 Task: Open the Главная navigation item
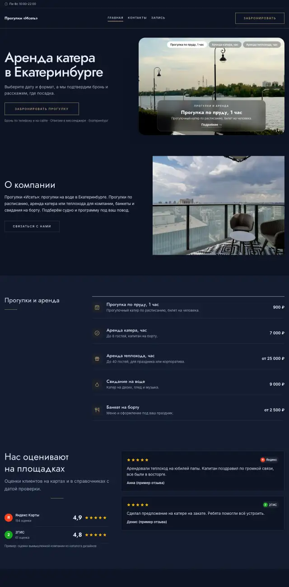click(115, 18)
